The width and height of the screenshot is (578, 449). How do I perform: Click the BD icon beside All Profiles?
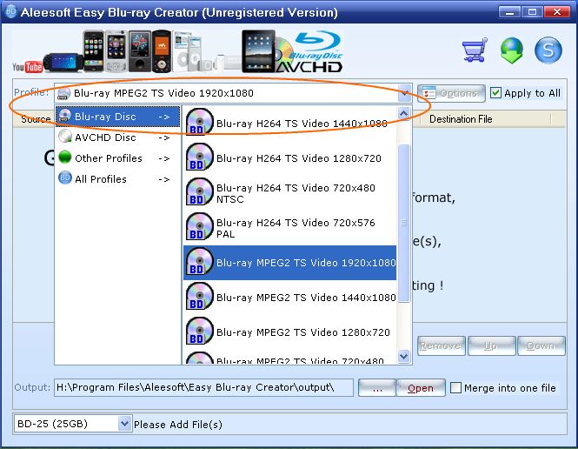click(x=65, y=178)
